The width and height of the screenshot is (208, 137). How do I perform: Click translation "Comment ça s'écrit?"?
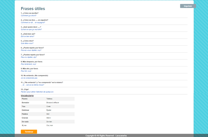point(29,16)
